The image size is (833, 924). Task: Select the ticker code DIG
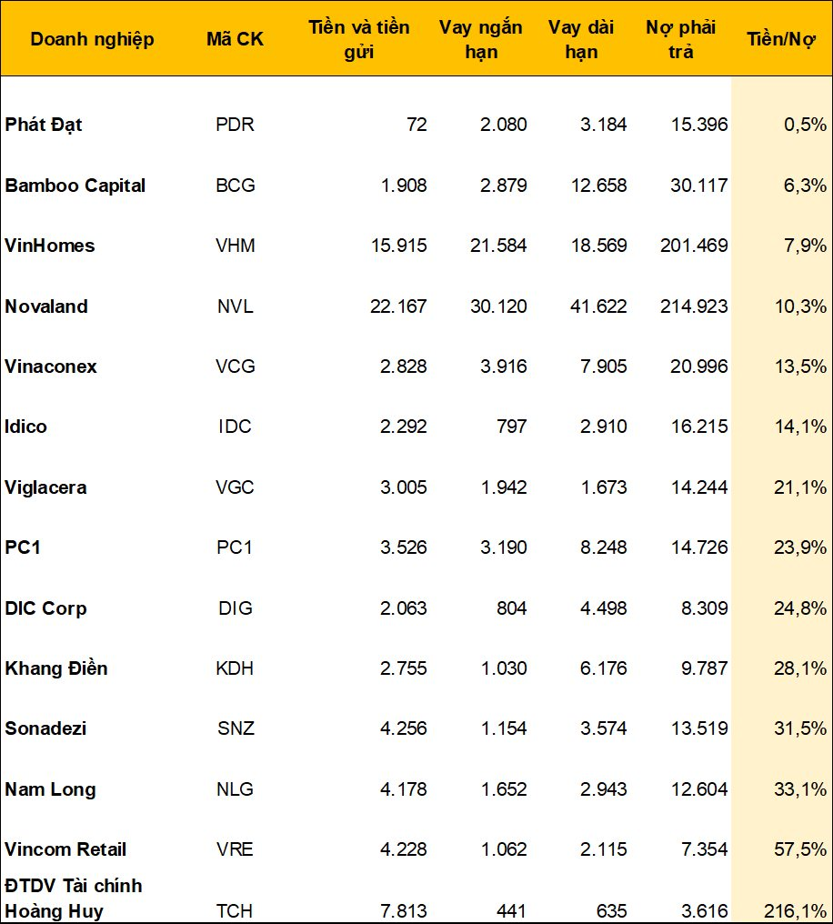(235, 608)
